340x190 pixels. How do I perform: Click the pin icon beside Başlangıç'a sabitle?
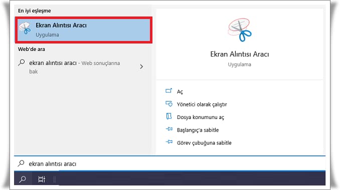[169, 129]
